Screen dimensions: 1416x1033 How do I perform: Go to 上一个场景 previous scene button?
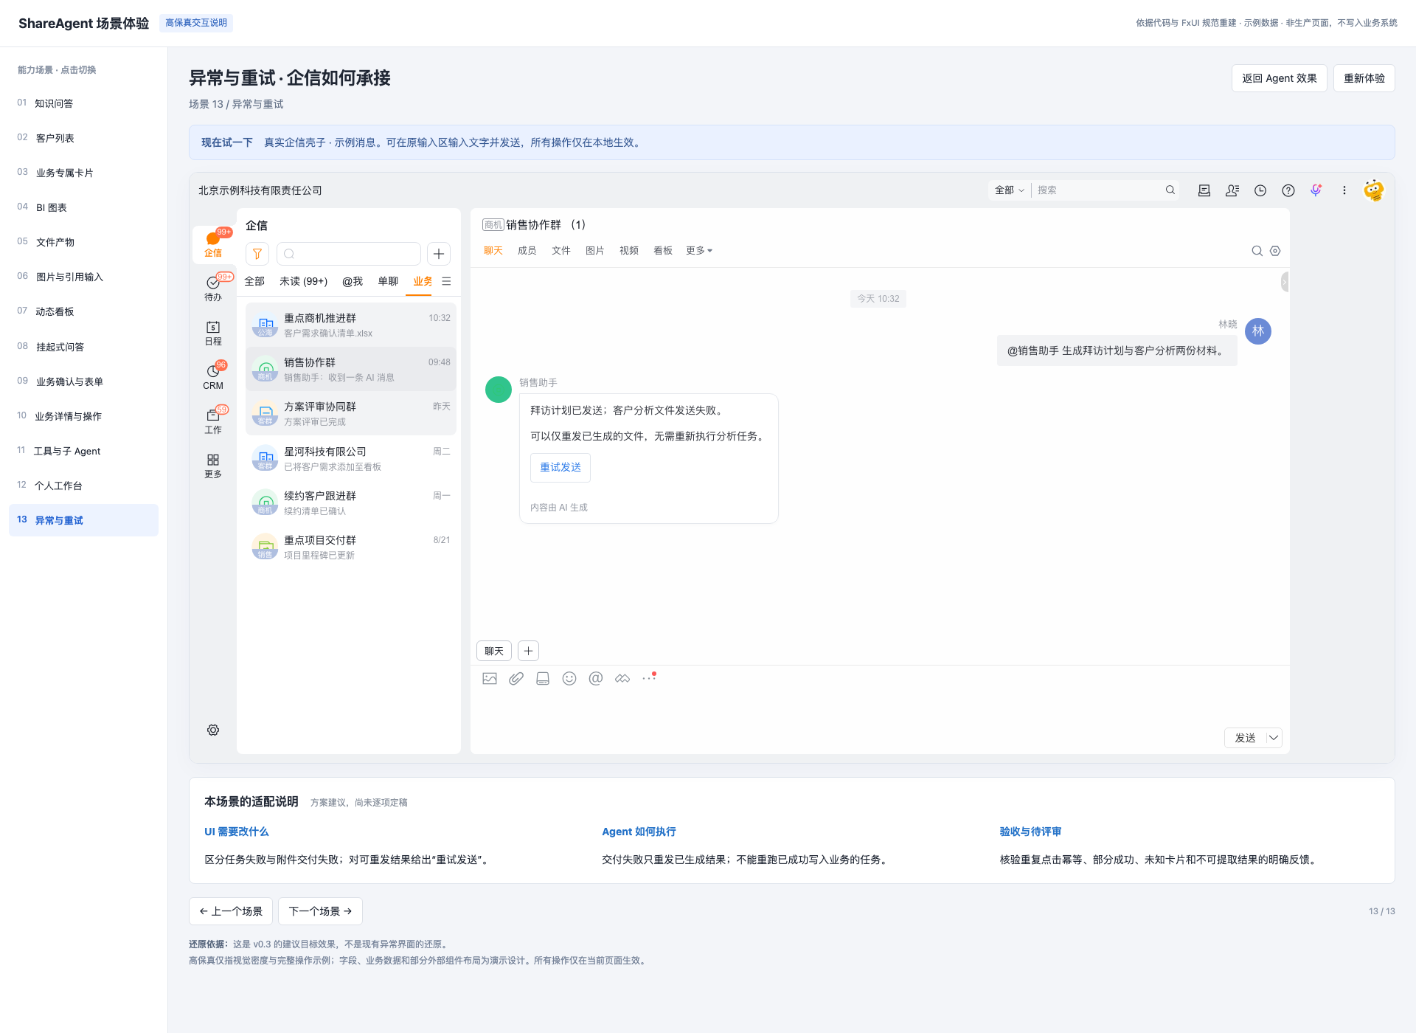point(231,911)
